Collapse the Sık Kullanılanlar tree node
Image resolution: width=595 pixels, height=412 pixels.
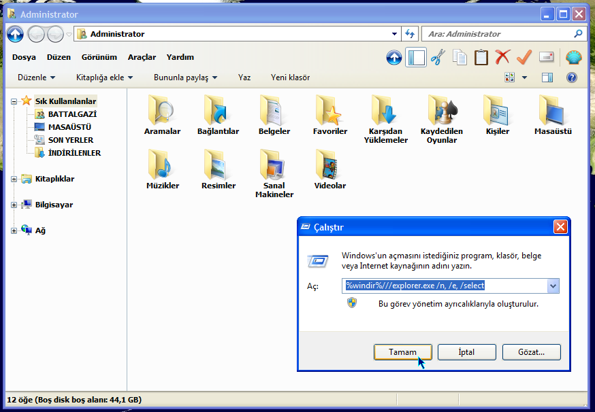click(14, 101)
